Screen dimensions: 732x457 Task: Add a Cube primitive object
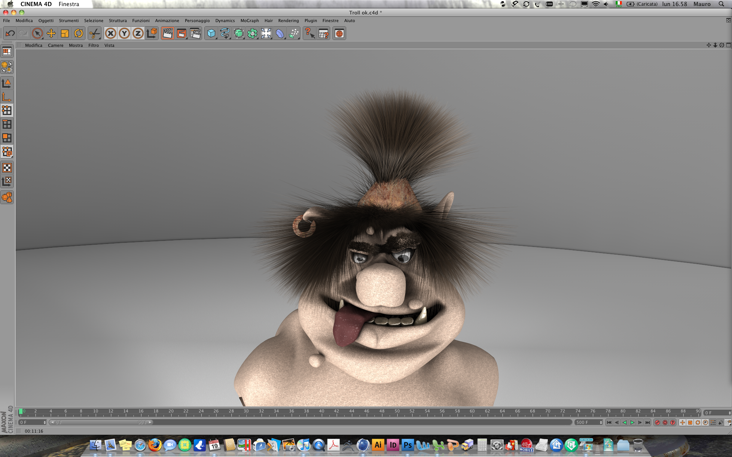click(211, 34)
